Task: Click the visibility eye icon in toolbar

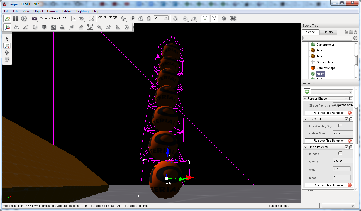Action: click(x=81, y=18)
